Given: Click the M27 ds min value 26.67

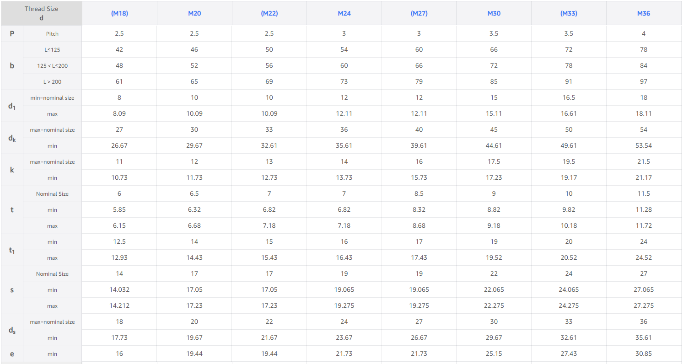Looking at the screenshot, I should [x=419, y=337].
